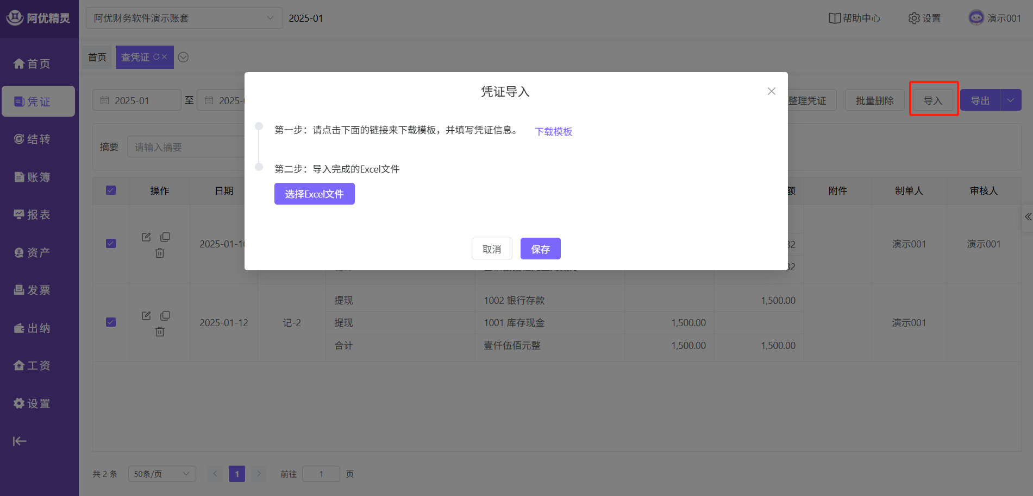Close the 凭证导入 dialog
Screen dimensions: 1033x496
pos(771,91)
